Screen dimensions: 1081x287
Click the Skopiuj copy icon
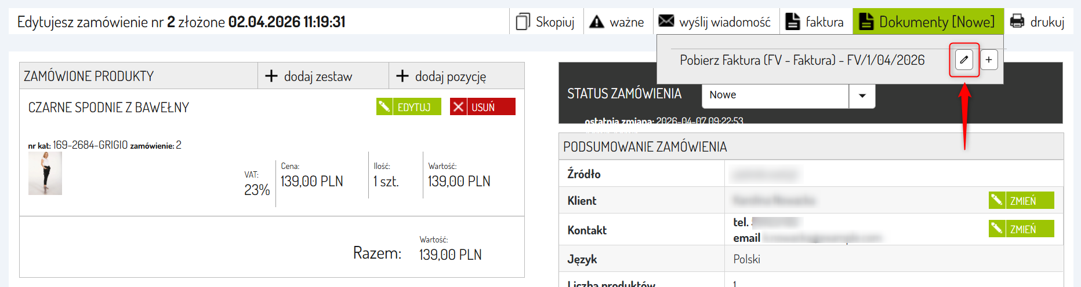tap(523, 22)
